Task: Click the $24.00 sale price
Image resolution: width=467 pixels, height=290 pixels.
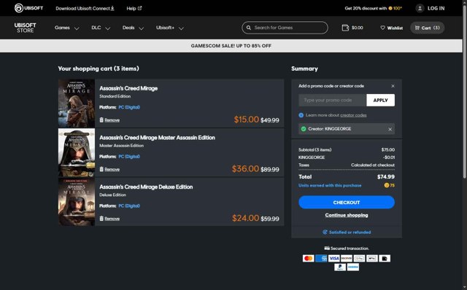Action: [x=245, y=219]
